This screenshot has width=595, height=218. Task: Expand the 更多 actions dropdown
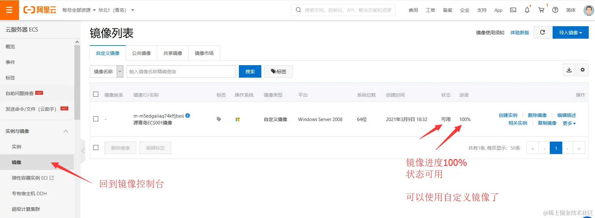click(x=569, y=123)
